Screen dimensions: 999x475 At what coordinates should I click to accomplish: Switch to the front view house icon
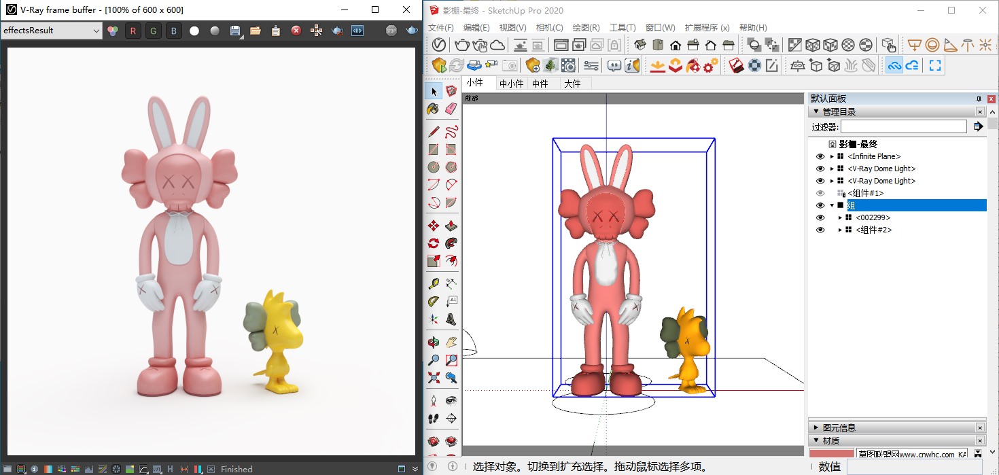coord(676,45)
